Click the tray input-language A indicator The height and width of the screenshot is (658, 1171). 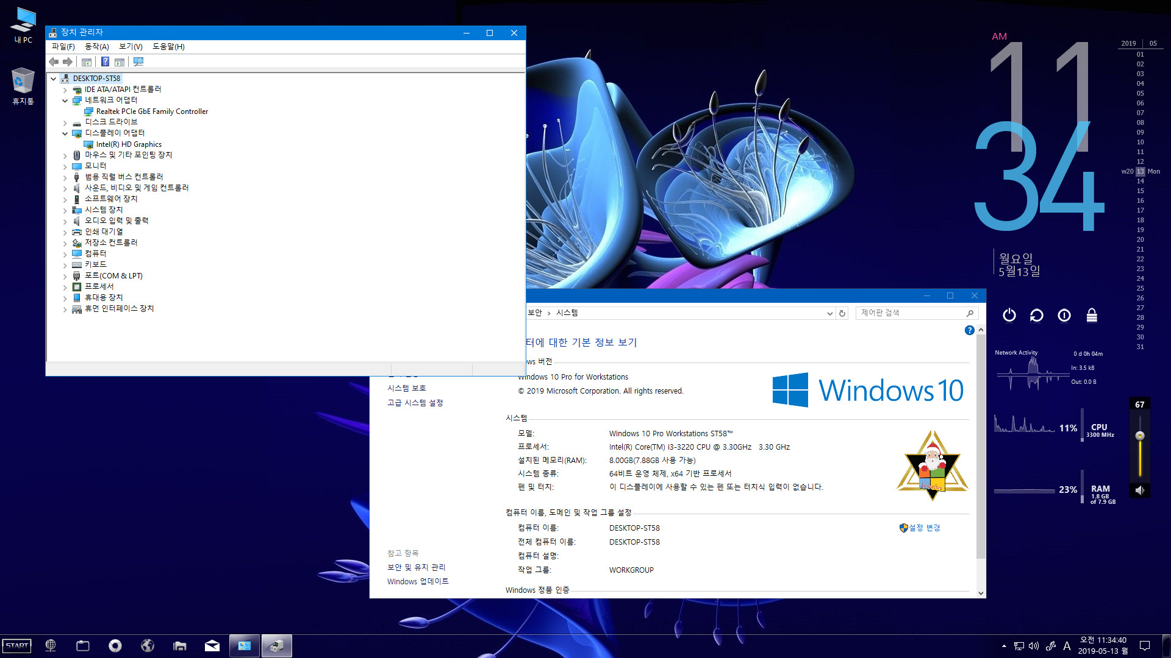tap(1067, 646)
